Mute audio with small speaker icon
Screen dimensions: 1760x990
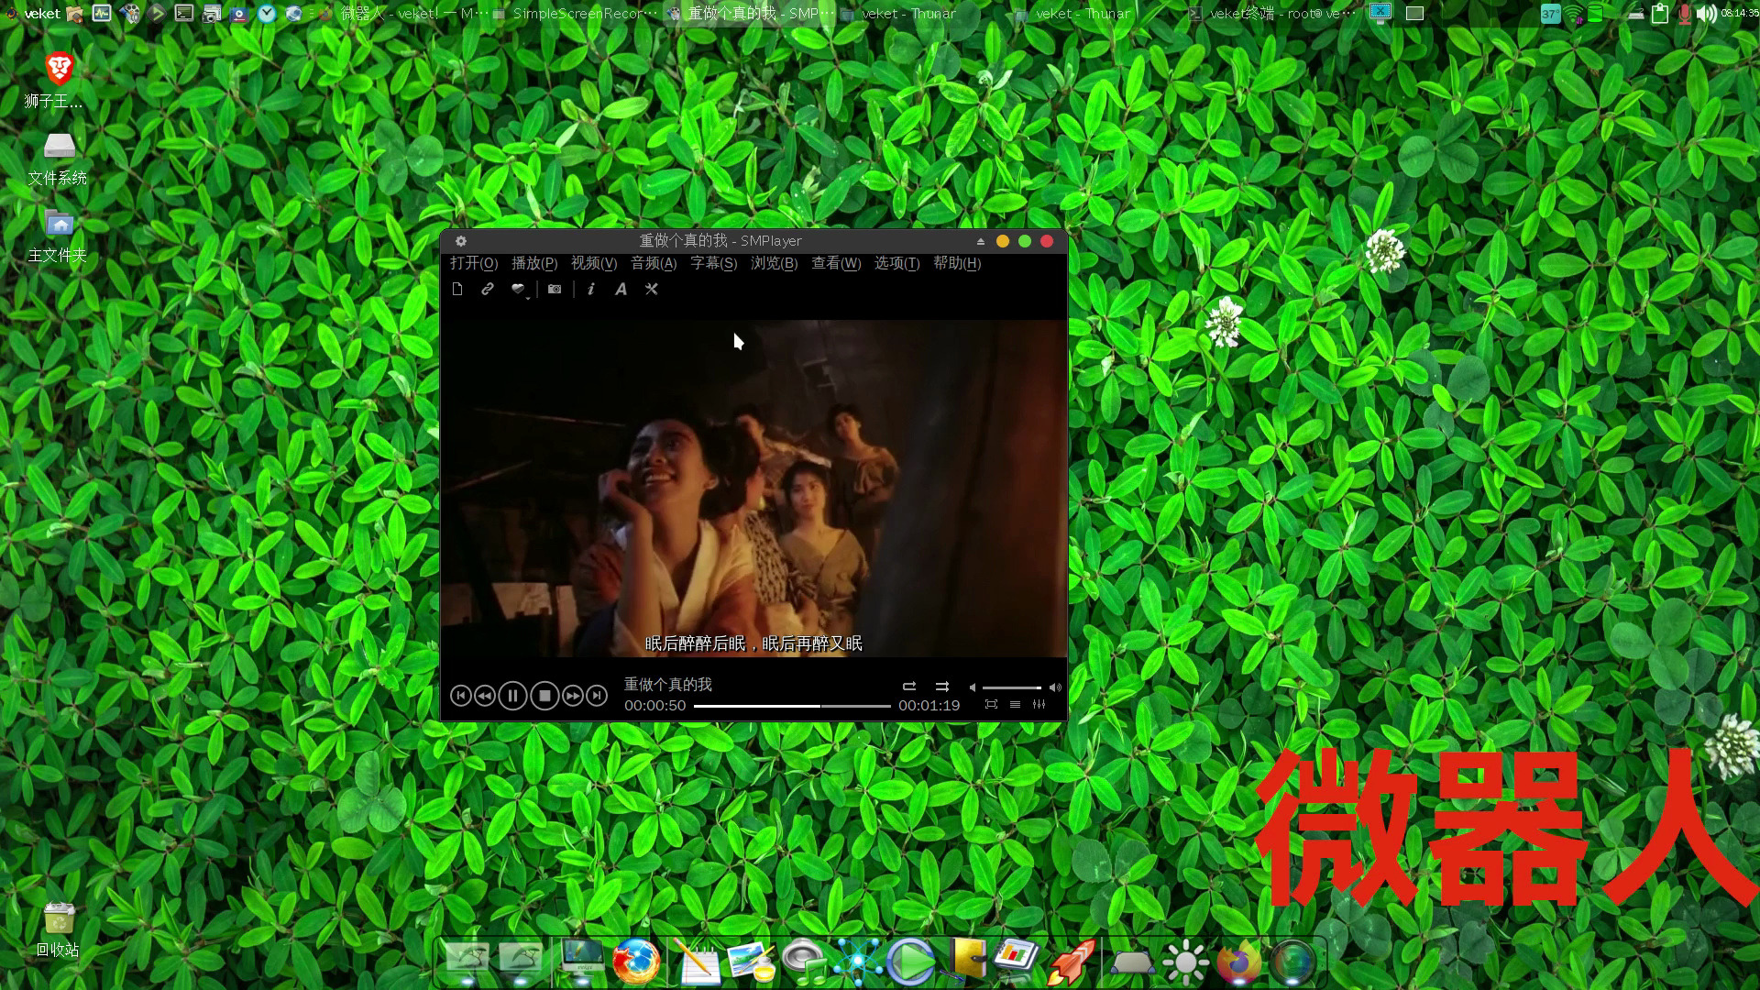point(973,687)
